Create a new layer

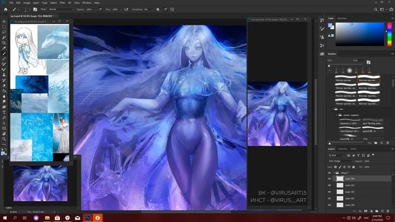click(382, 211)
